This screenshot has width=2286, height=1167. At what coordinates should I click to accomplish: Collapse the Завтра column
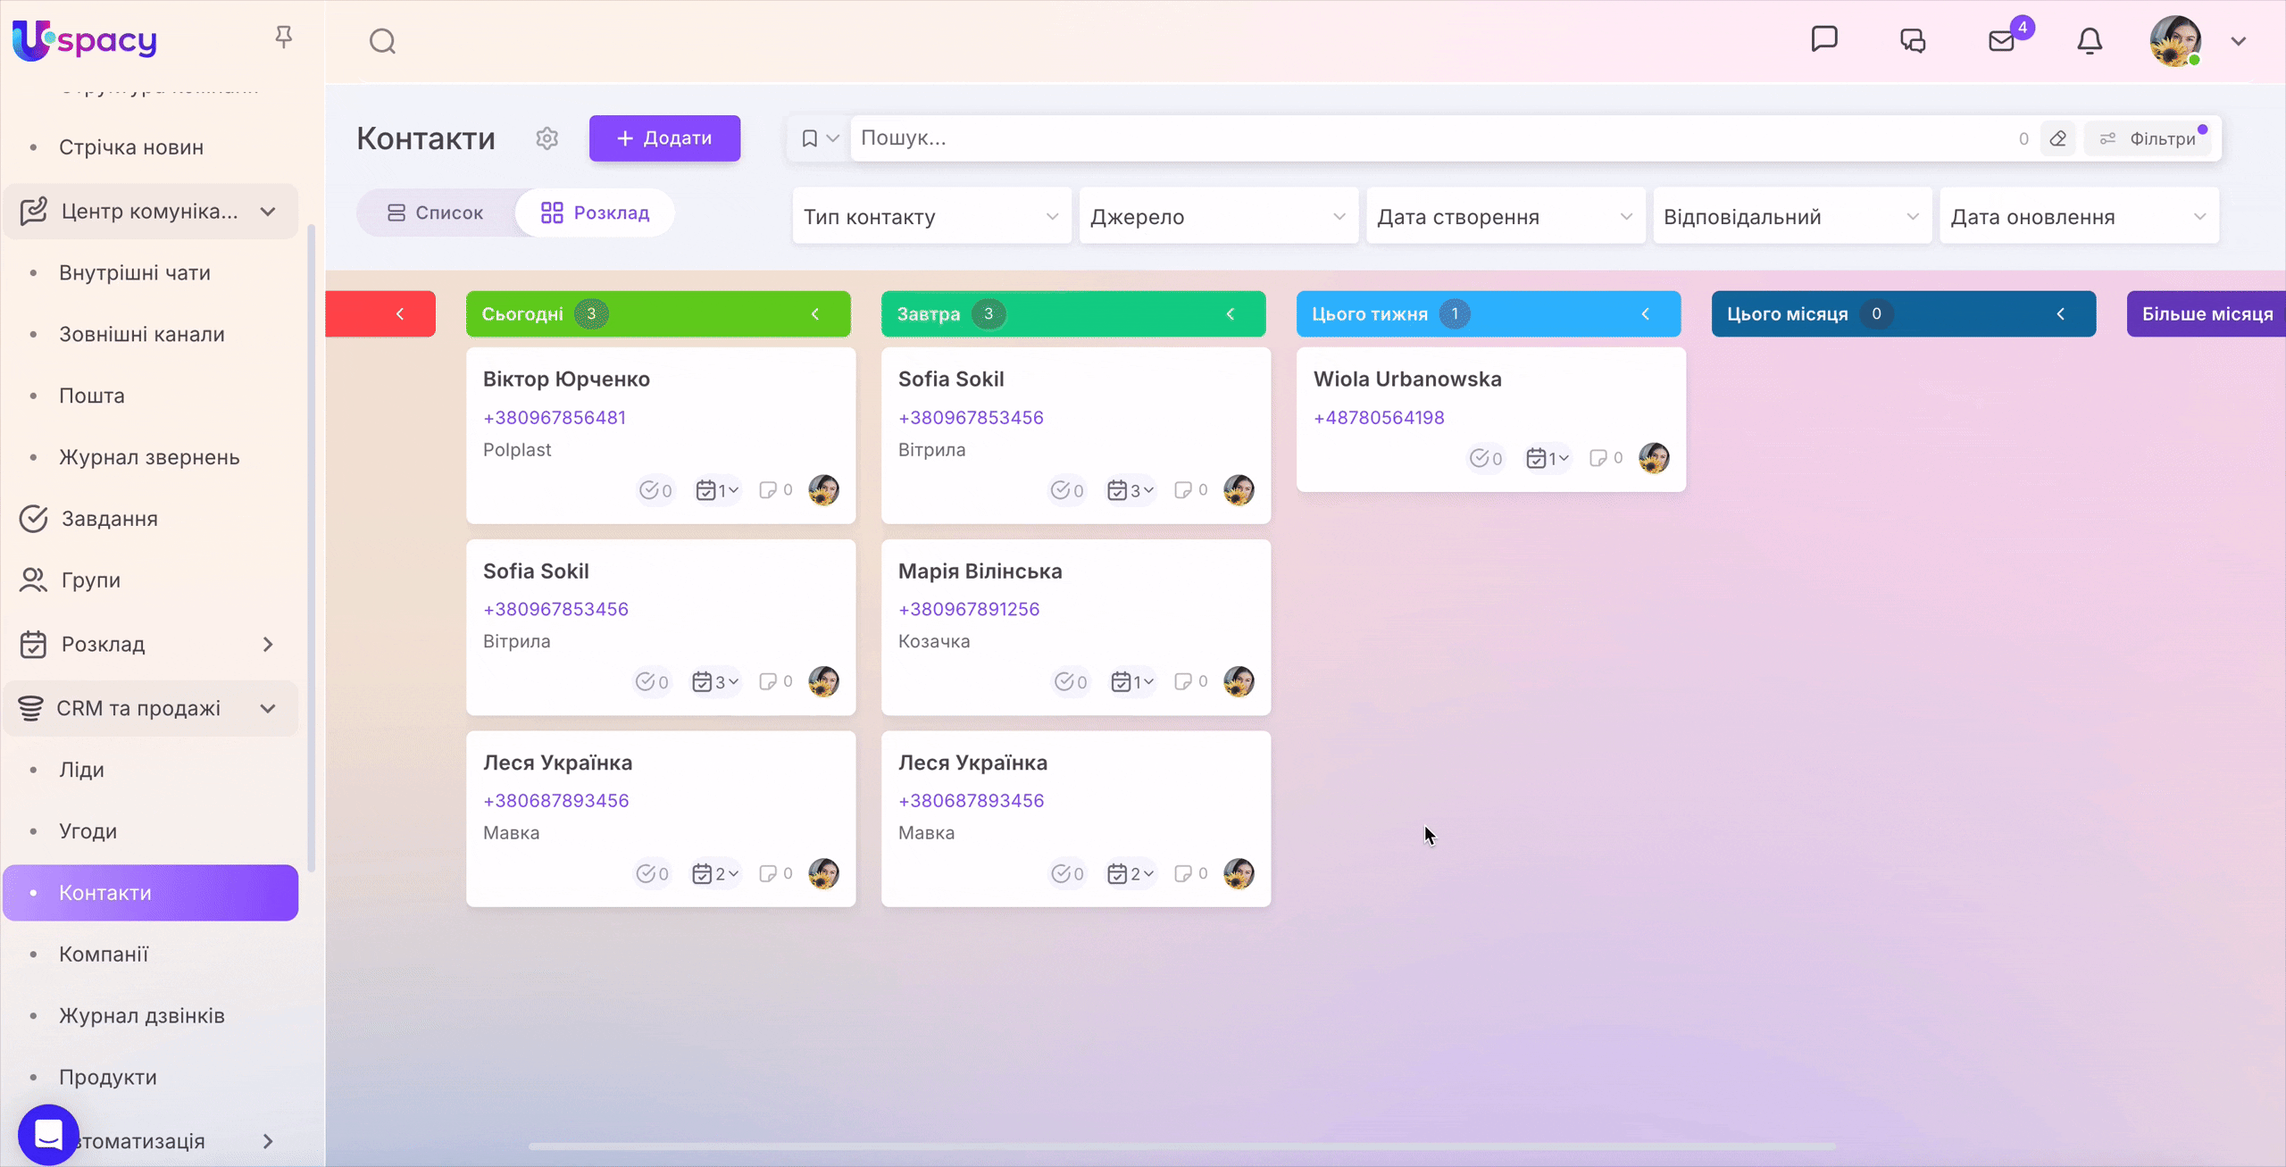click(1230, 314)
